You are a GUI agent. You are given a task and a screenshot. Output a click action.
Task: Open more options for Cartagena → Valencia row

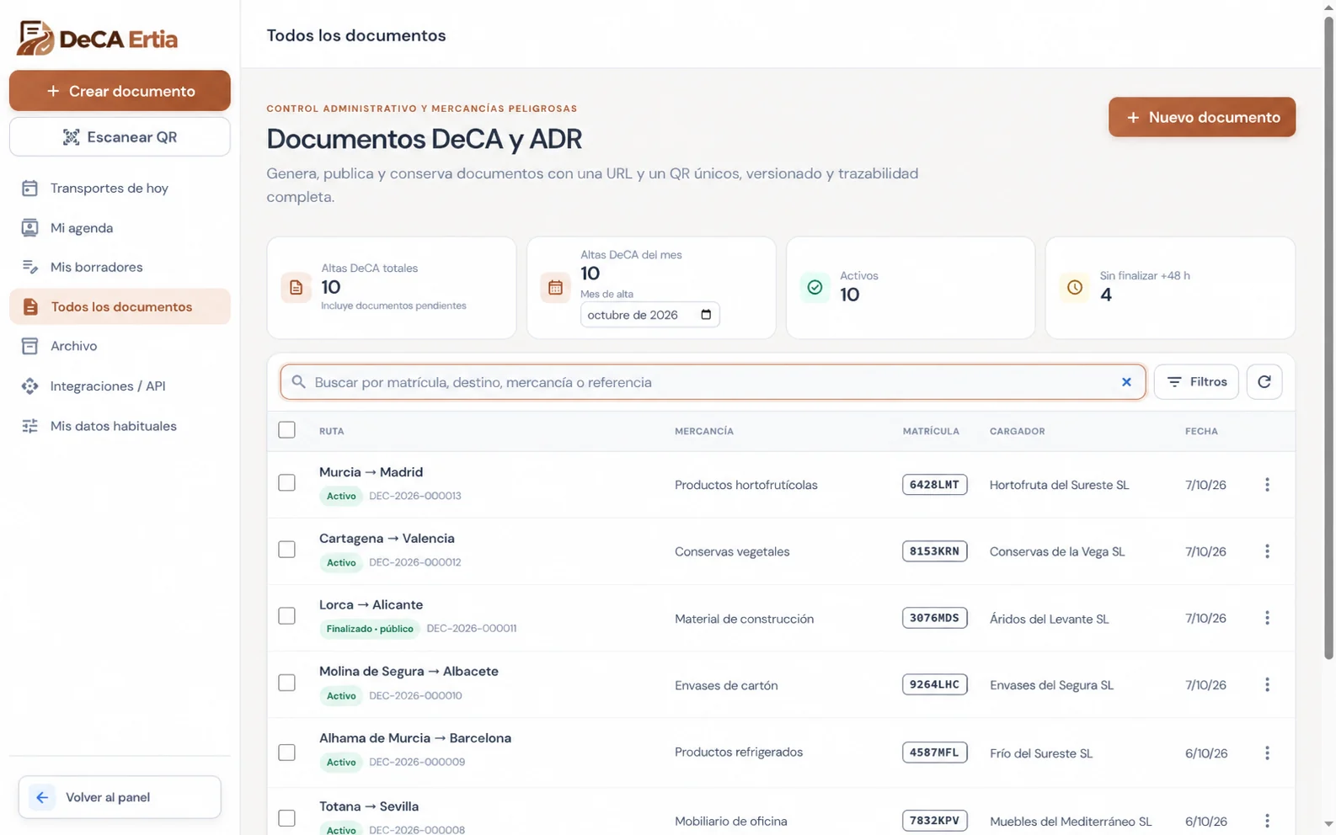pyautogui.click(x=1266, y=551)
